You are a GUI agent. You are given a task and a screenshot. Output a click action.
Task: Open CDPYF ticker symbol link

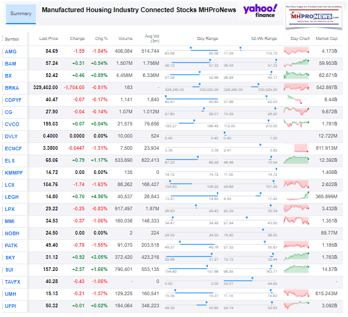13,100
